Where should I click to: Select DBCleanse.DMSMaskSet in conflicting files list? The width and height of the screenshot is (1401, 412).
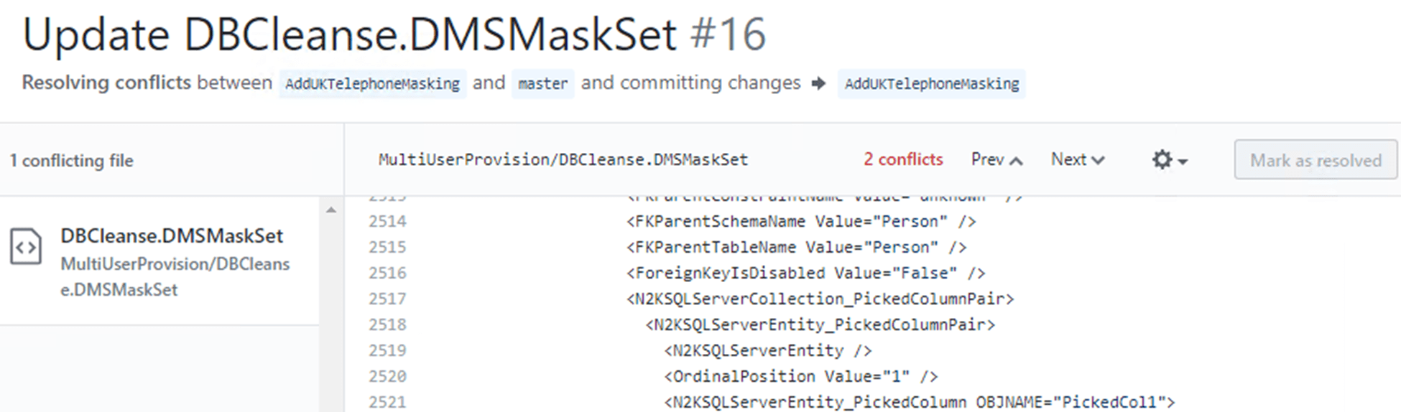[159, 261]
